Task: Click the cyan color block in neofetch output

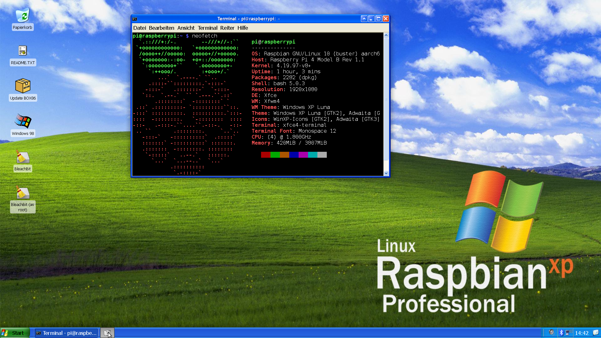Action: click(x=312, y=155)
